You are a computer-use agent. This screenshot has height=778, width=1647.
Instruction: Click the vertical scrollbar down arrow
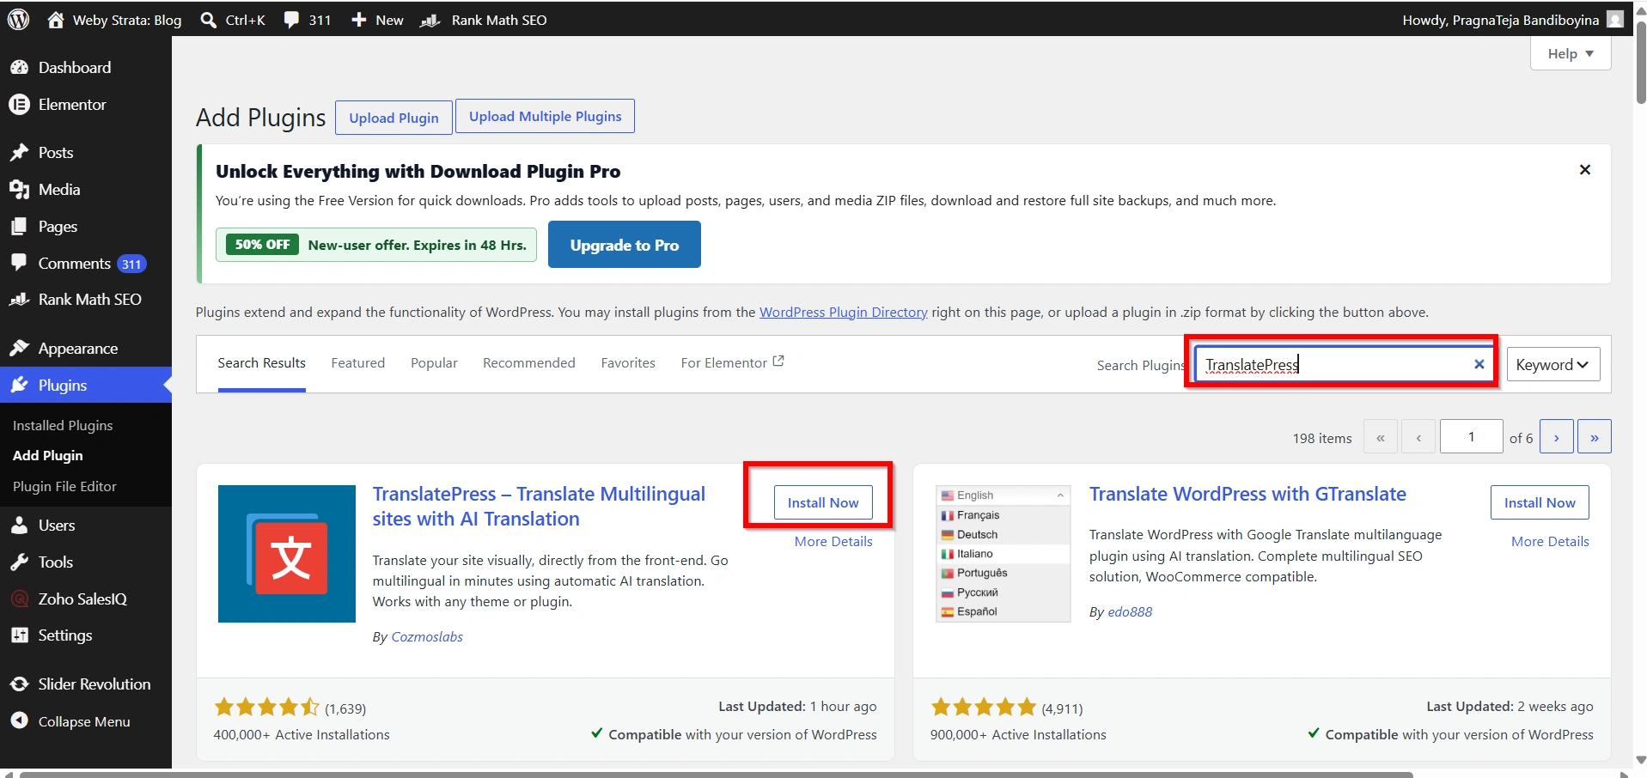[1640, 759]
